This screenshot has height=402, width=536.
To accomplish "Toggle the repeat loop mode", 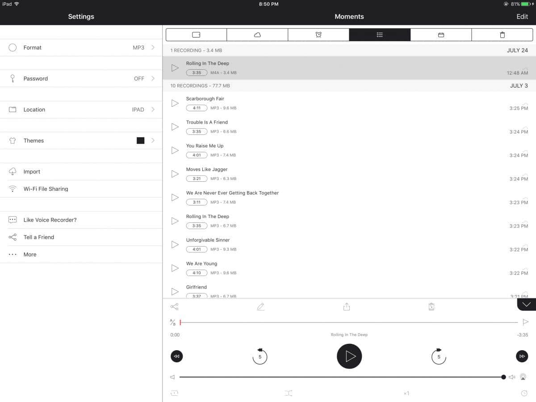I will (174, 393).
